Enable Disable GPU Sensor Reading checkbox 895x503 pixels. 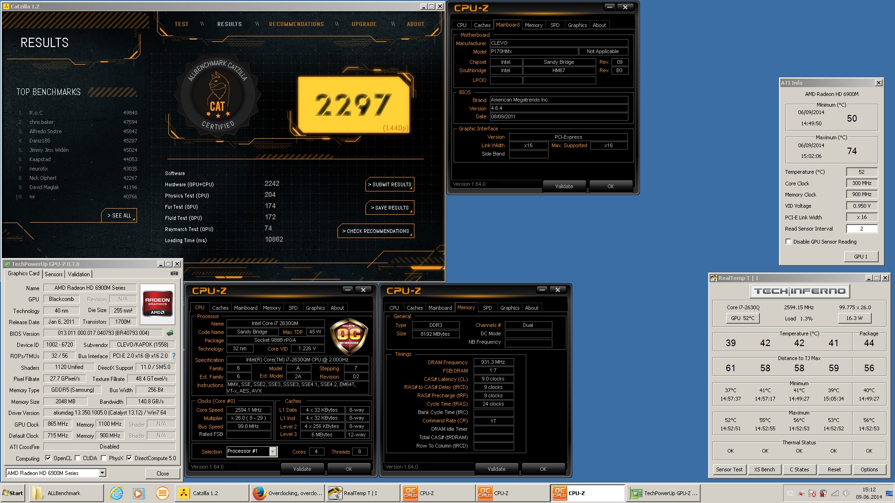(x=788, y=242)
